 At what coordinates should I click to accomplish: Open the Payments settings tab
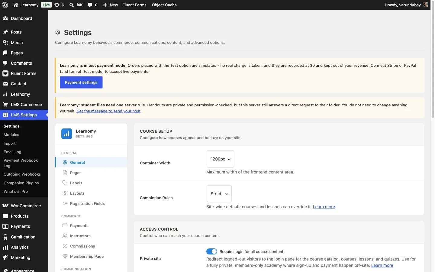coord(91,225)
